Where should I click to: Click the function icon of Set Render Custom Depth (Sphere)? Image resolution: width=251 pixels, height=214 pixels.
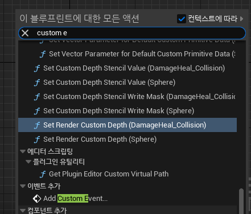(x=37, y=139)
